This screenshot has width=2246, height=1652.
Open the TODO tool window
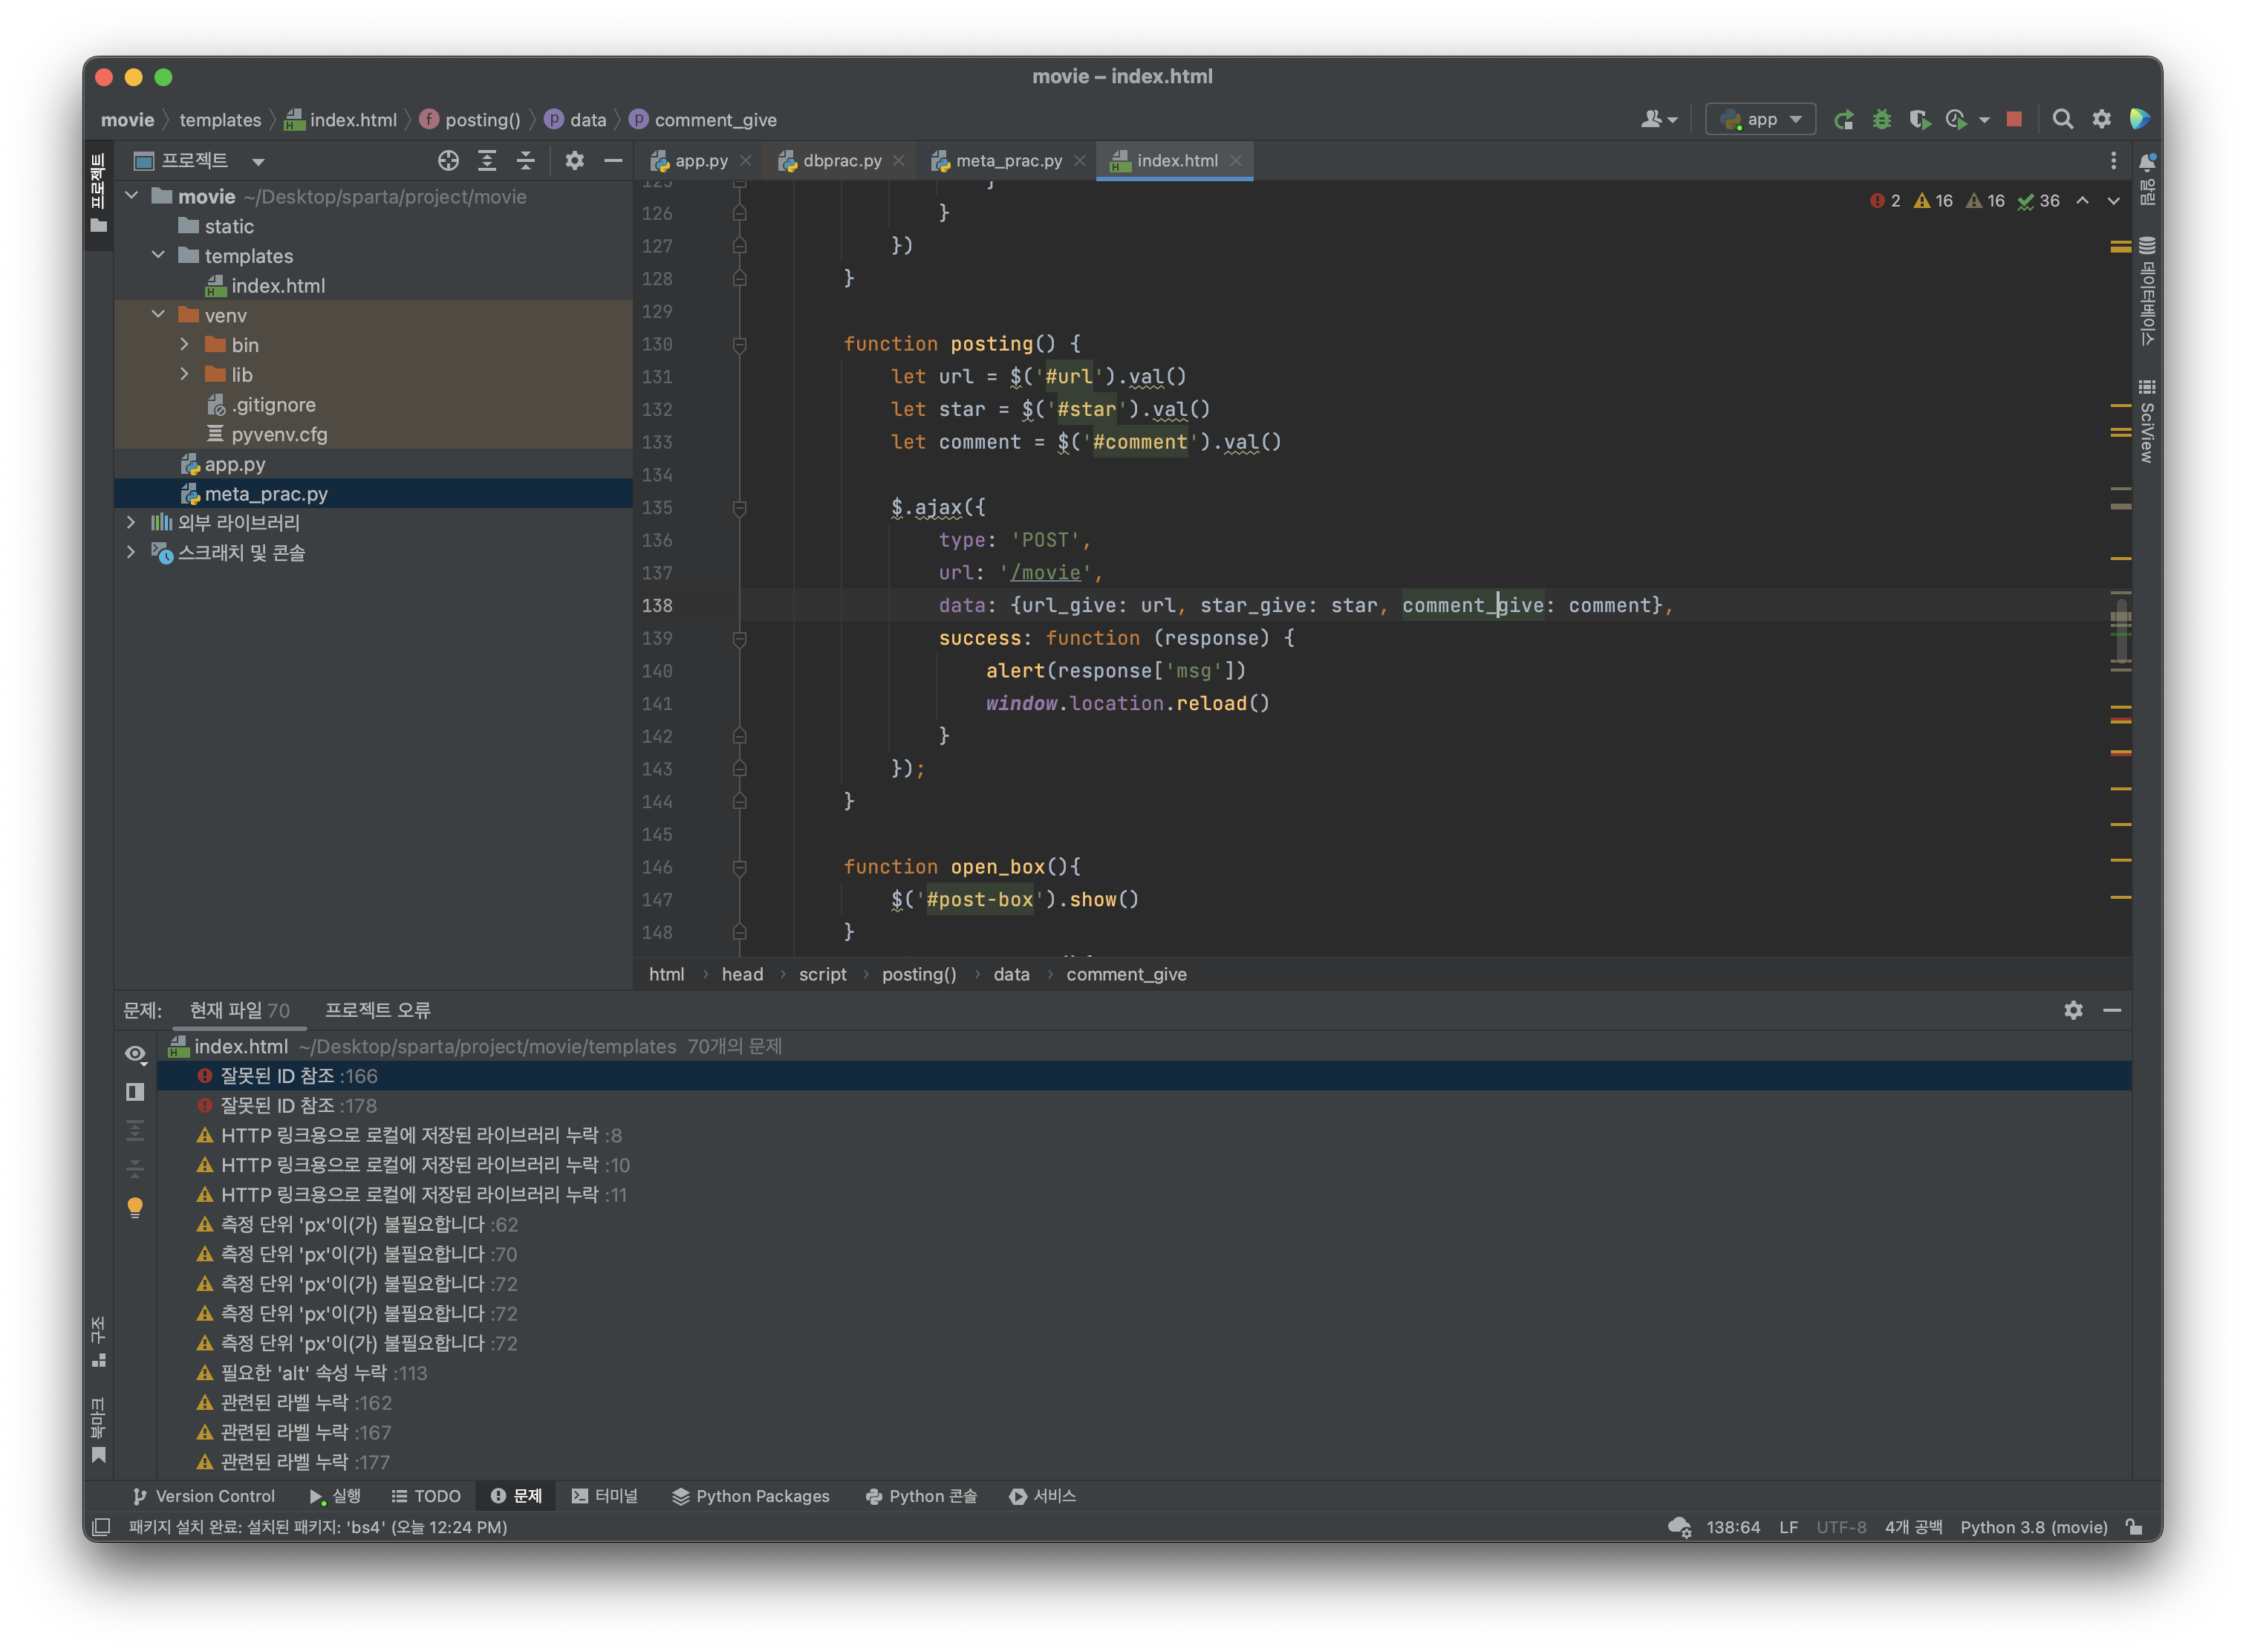[426, 1497]
